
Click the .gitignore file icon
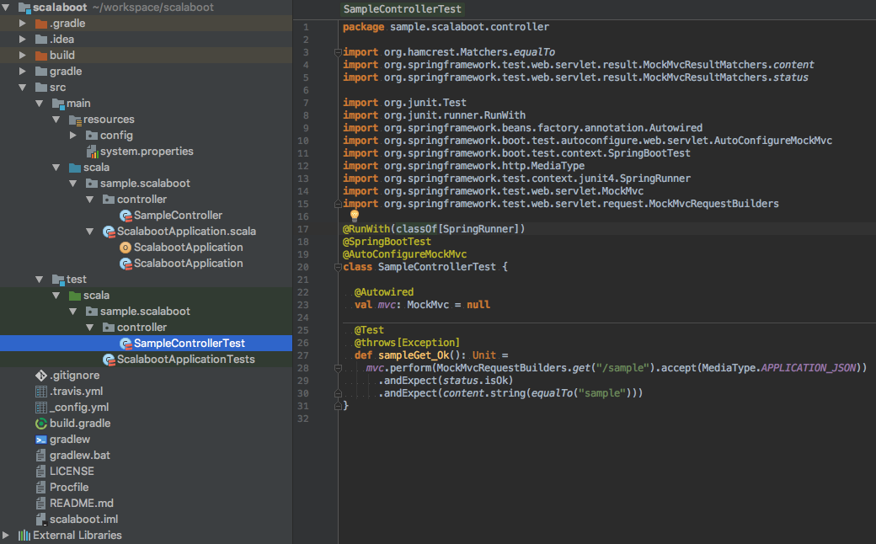tap(40, 376)
